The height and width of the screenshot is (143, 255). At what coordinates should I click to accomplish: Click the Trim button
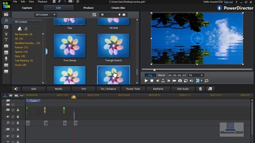click(x=84, y=89)
